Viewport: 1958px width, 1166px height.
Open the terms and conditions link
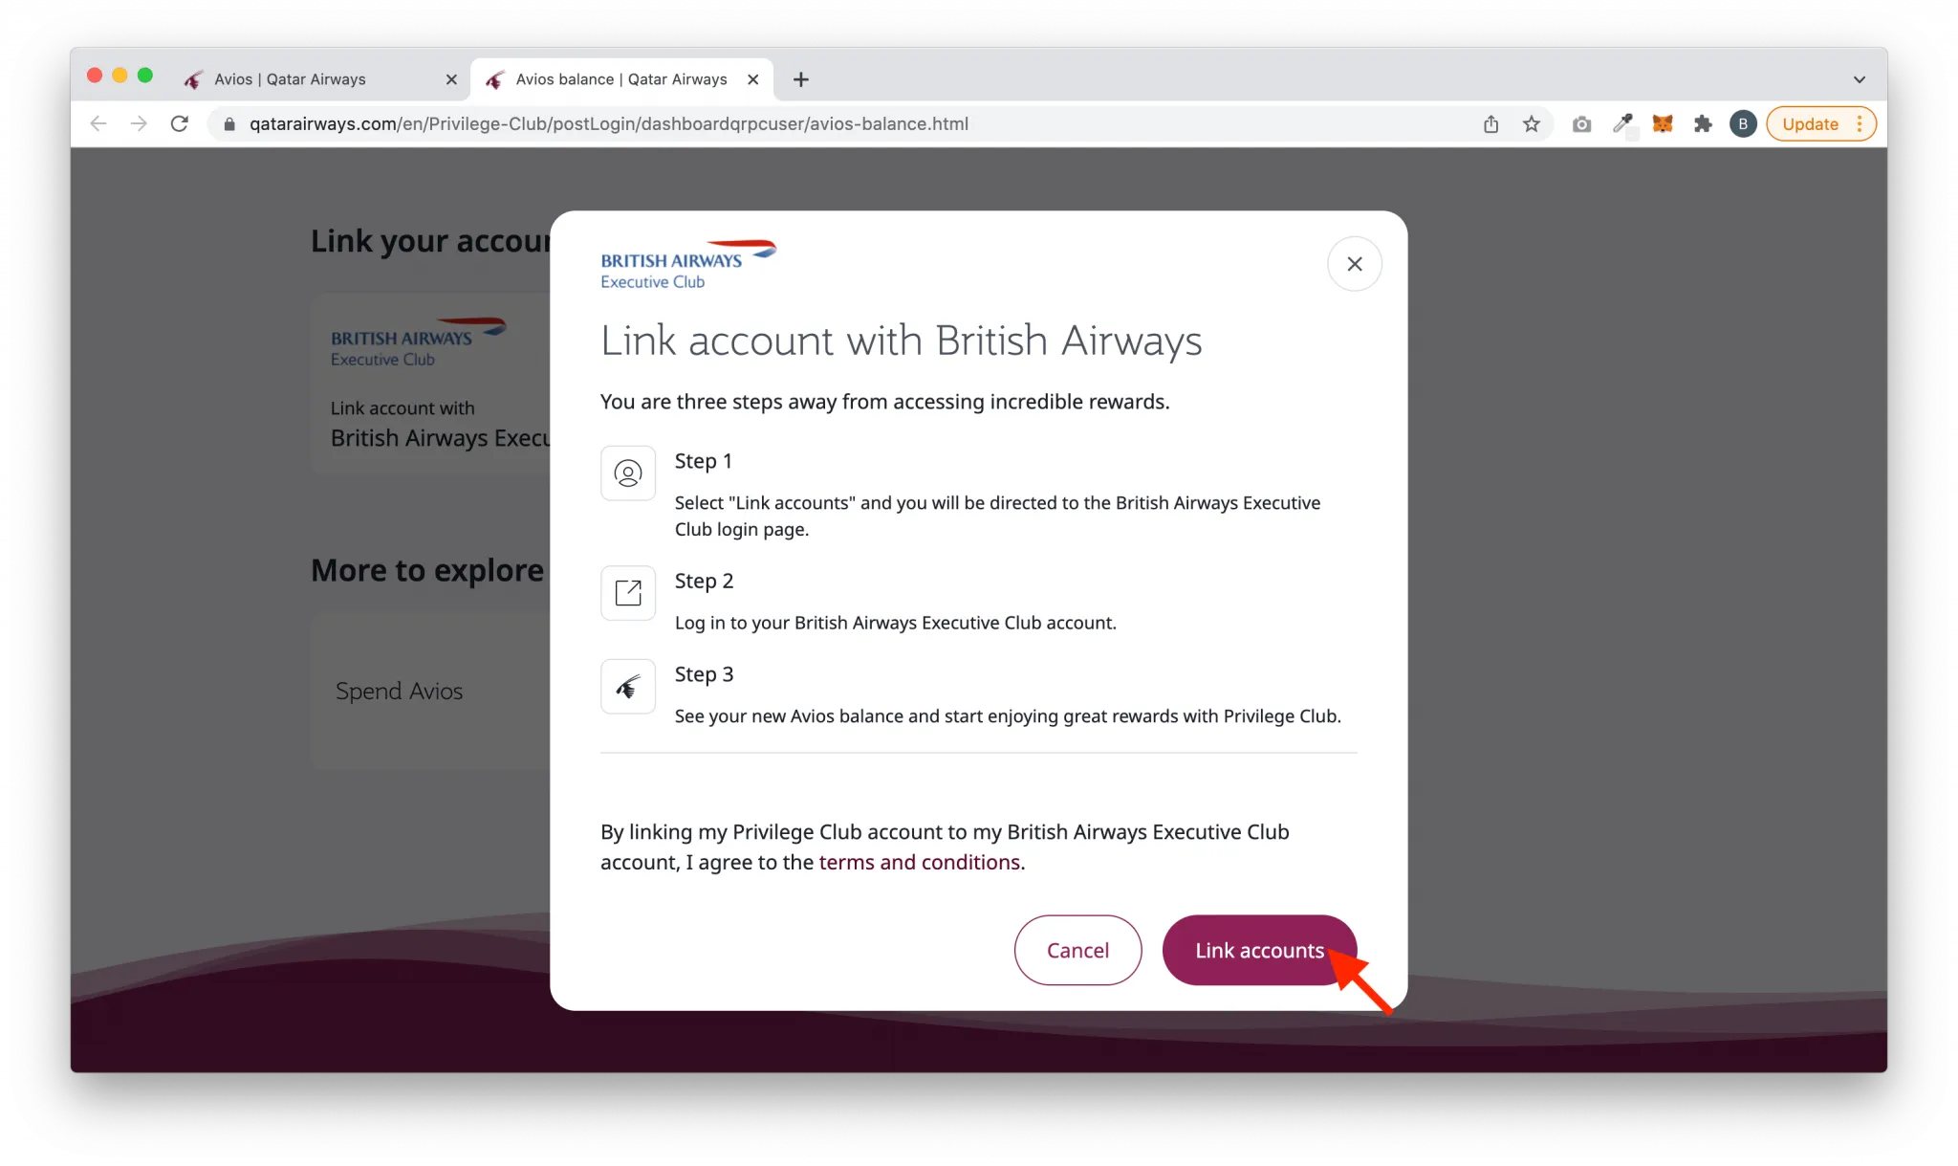click(922, 862)
